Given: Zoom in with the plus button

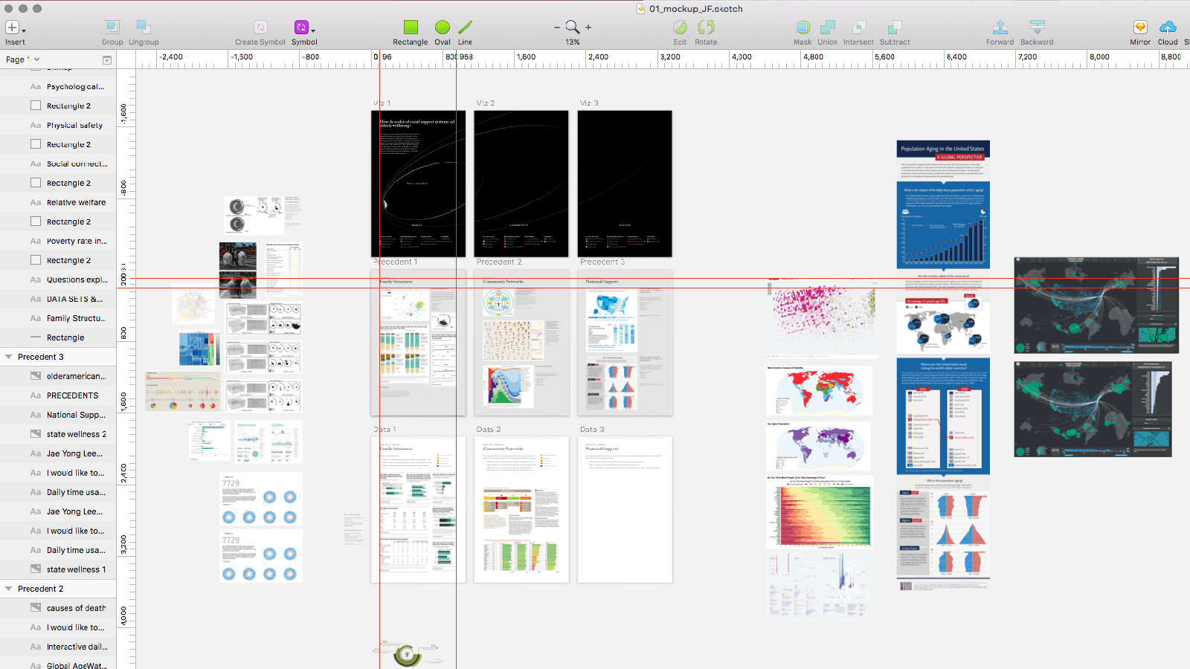Looking at the screenshot, I should (x=588, y=28).
